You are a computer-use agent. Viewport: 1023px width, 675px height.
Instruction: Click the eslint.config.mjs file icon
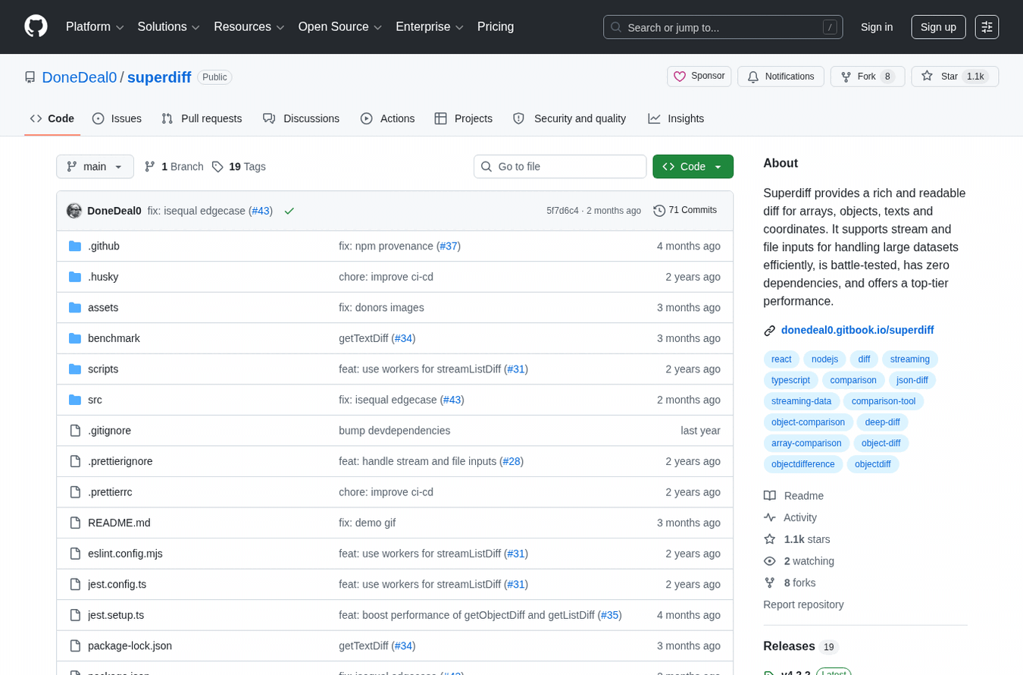tap(75, 554)
